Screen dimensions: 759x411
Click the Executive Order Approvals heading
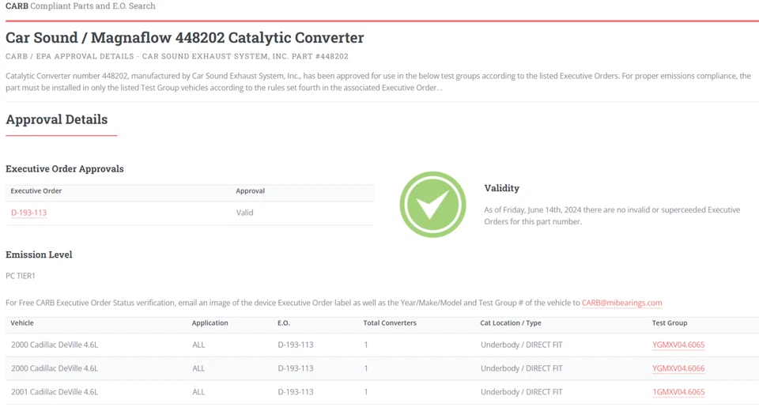click(64, 168)
